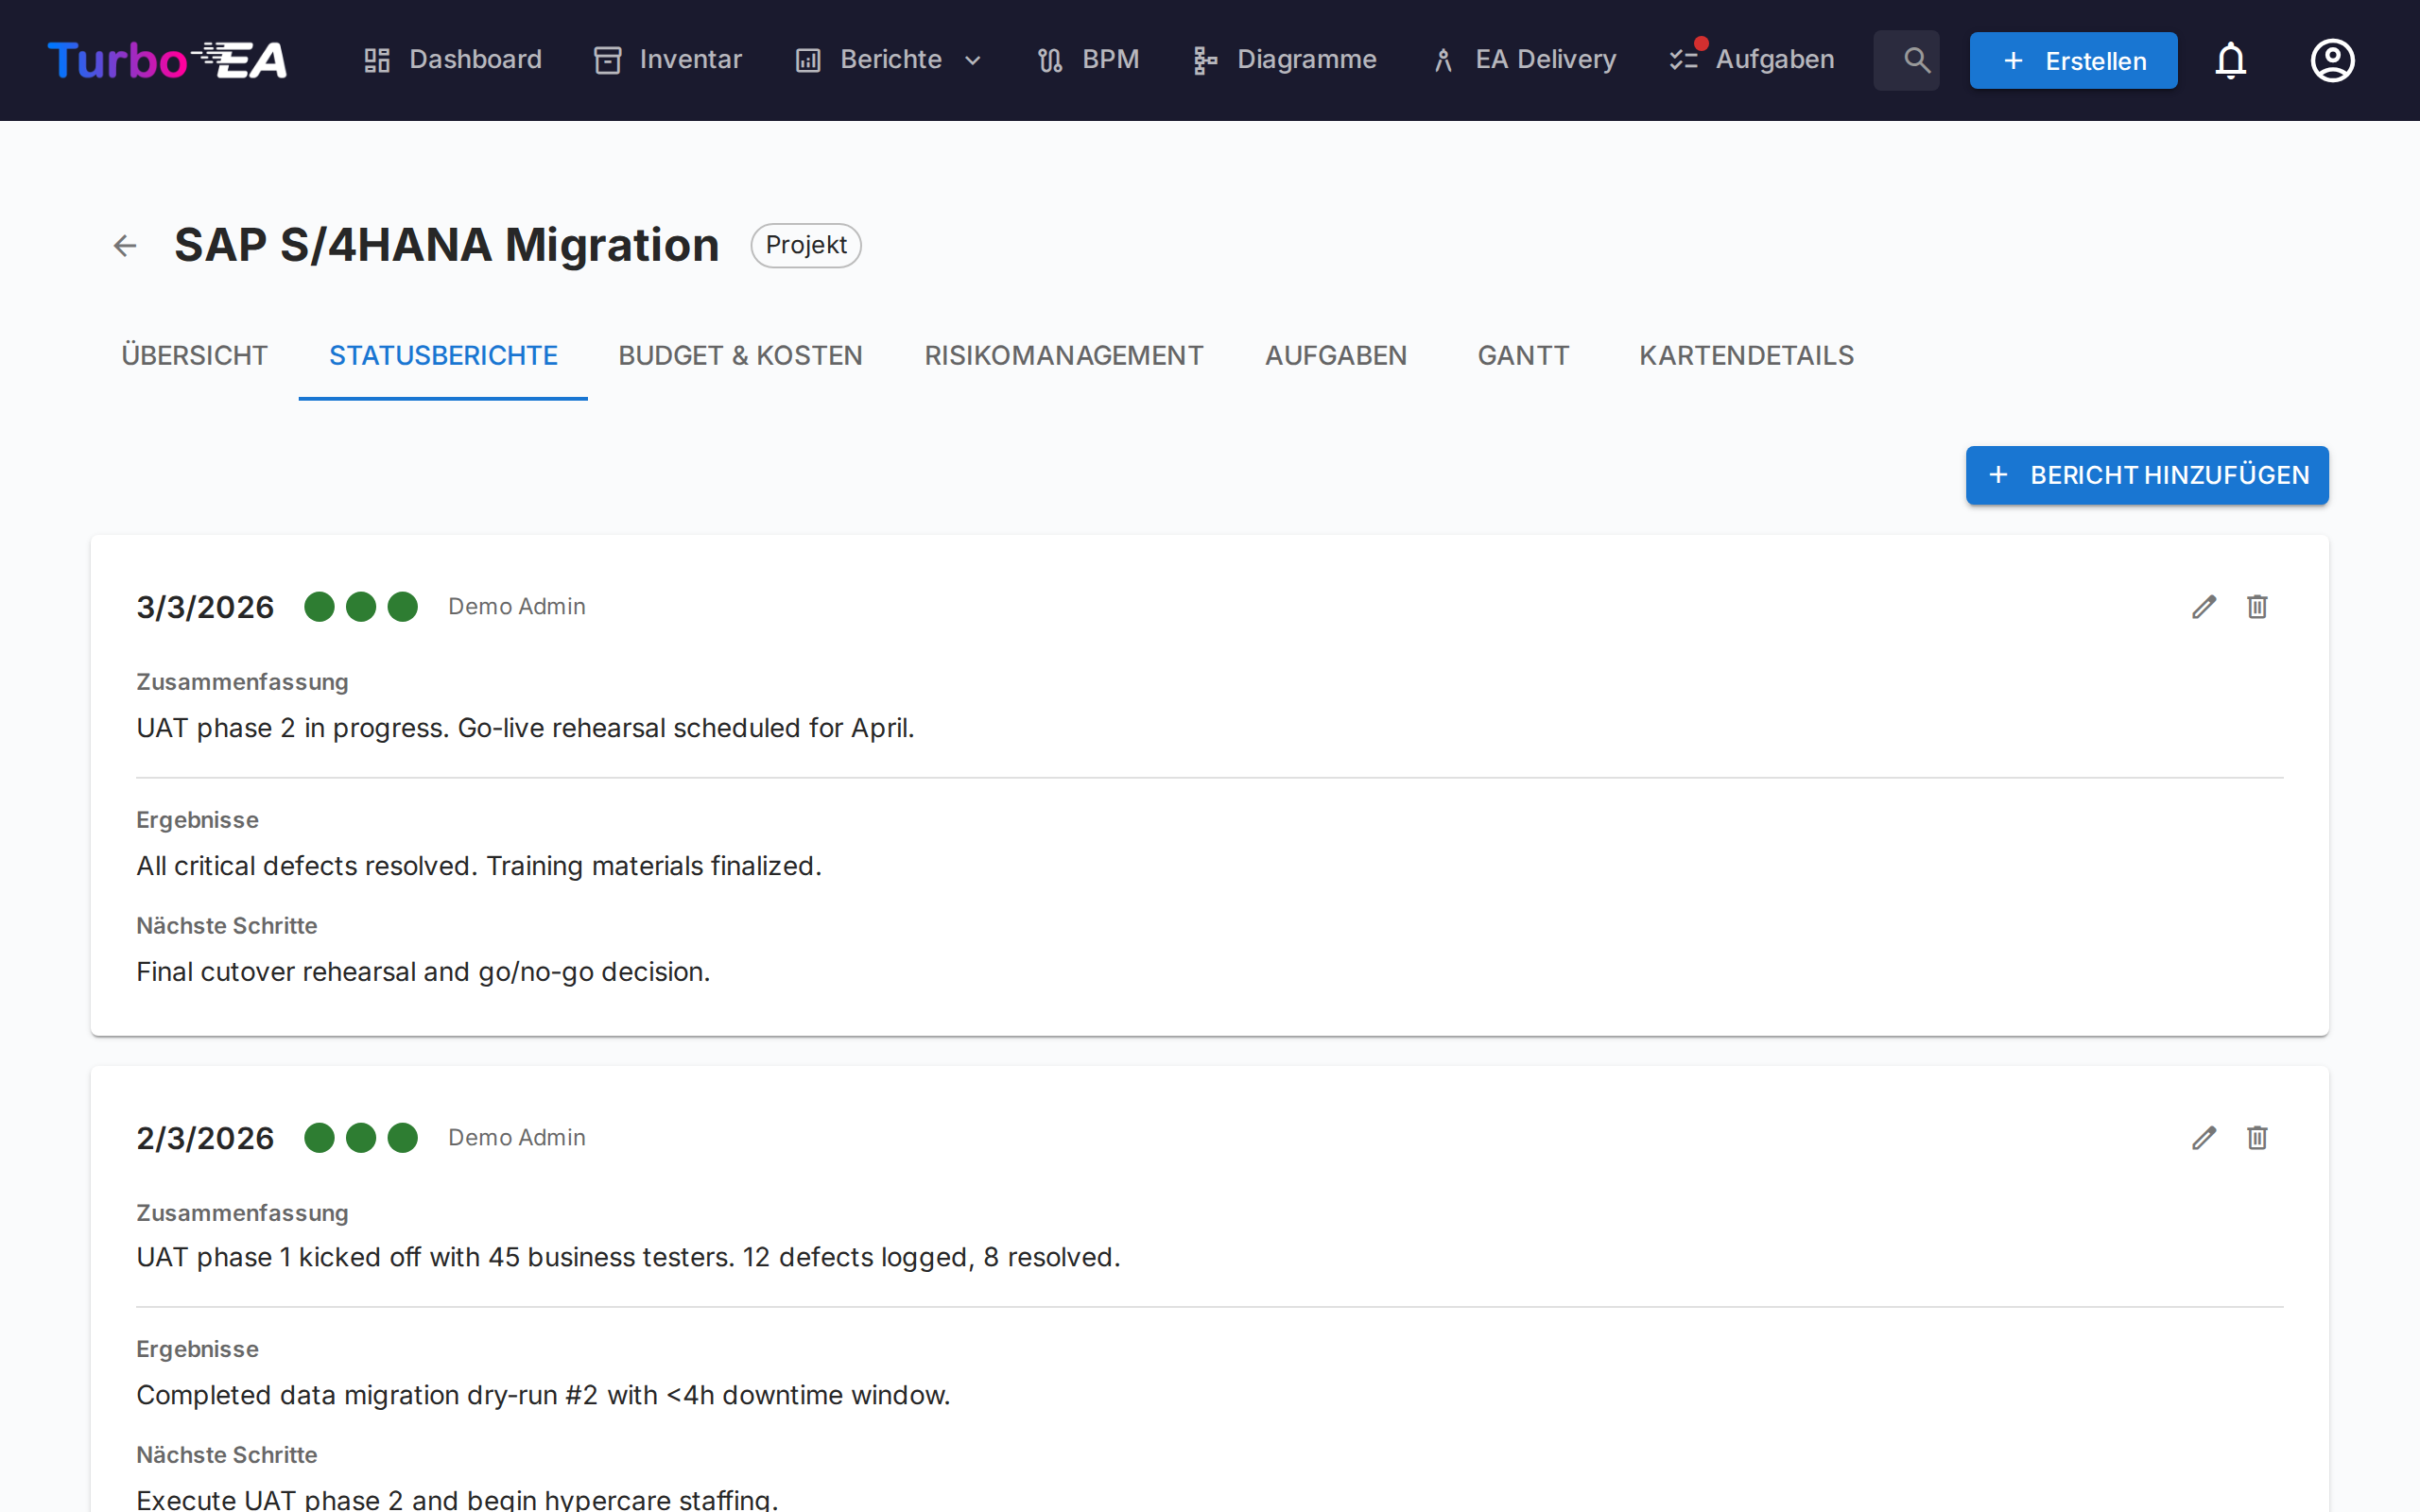Image resolution: width=2420 pixels, height=1512 pixels.
Task: Click the Bericht hinzufügen button
Action: [x=2146, y=475]
